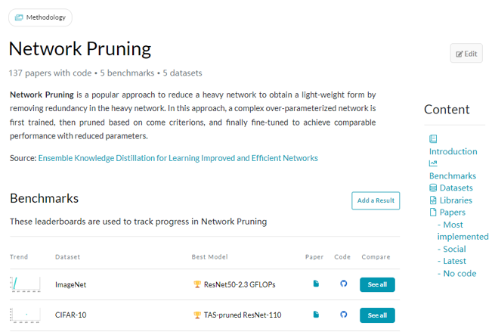Go to Most implemented papers section
Image resolution: width=495 pixels, height=332 pixels.
point(463,231)
